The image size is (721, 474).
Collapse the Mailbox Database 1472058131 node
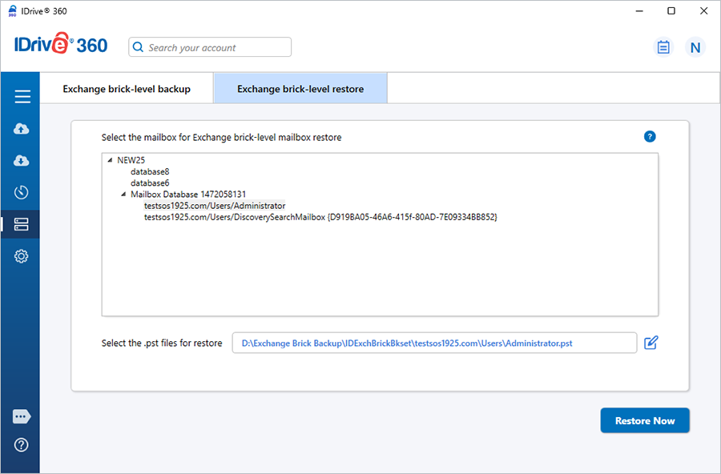[x=123, y=195]
